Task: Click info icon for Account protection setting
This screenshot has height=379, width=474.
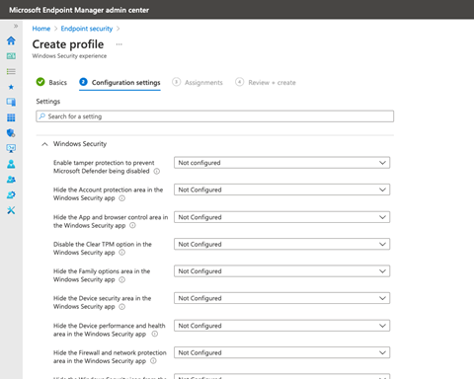Action: click(x=121, y=198)
